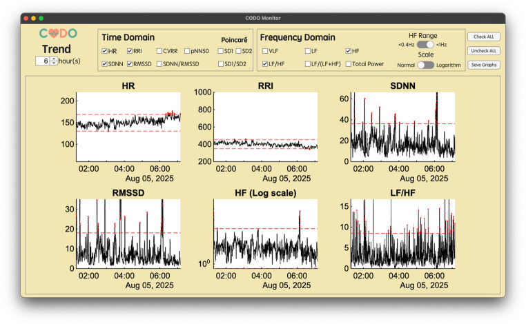Click the Check ALL button
The height and width of the screenshot is (324, 526).
(483, 37)
